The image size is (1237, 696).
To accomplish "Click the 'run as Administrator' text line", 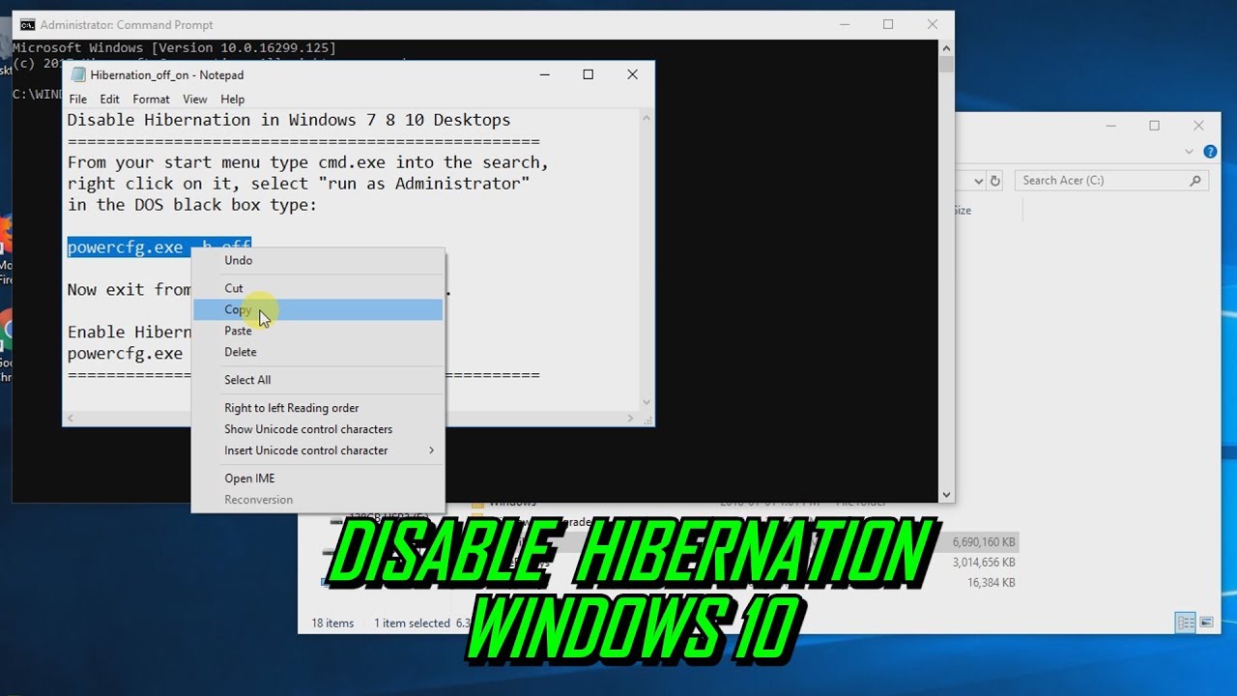I will tap(299, 184).
